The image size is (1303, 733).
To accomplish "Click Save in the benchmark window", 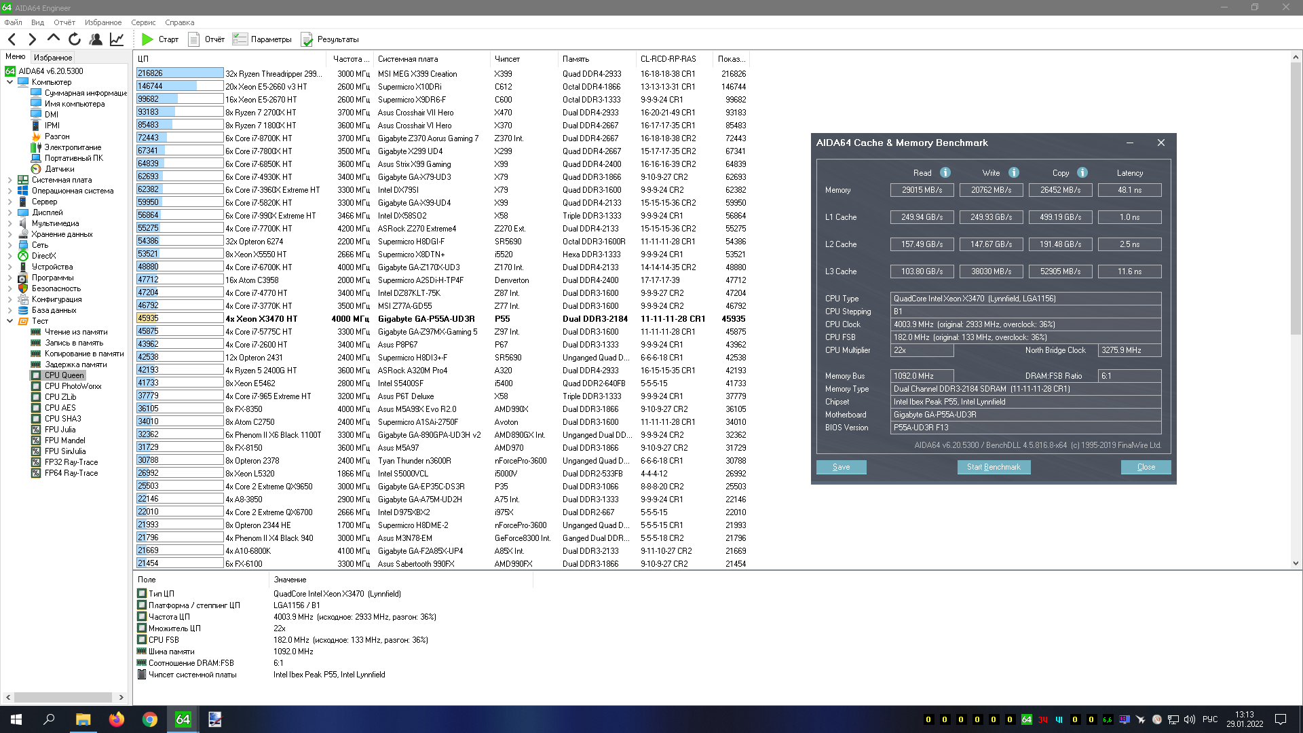I will [x=841, y=467].
